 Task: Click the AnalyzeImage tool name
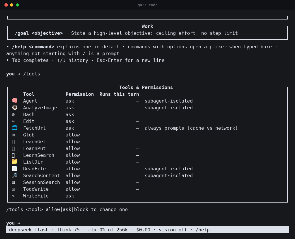tap(40, 108)
